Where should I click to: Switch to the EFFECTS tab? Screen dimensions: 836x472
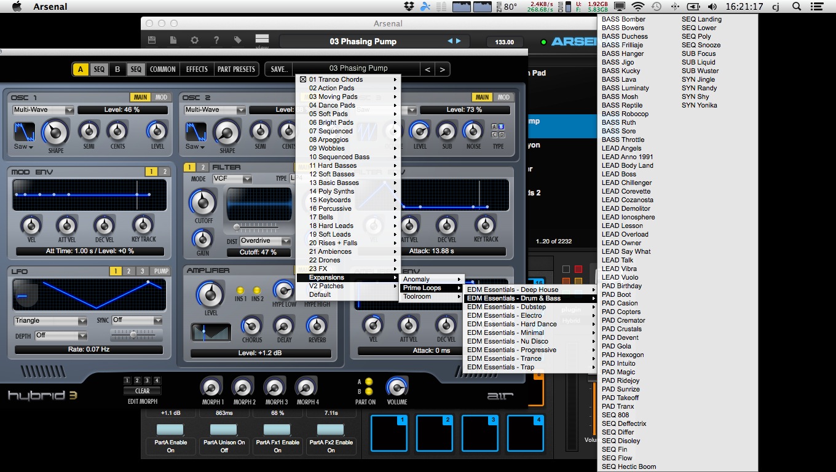pos(197,69)
